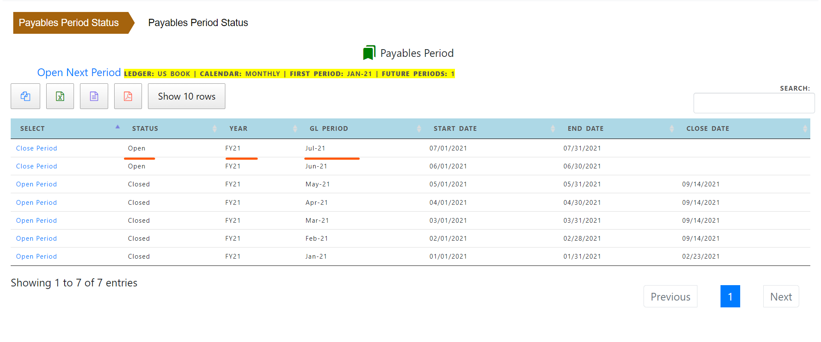This screenshot has width=821, height=342.
Task: Focus the Search input field
Action: (x=754, y=103)
